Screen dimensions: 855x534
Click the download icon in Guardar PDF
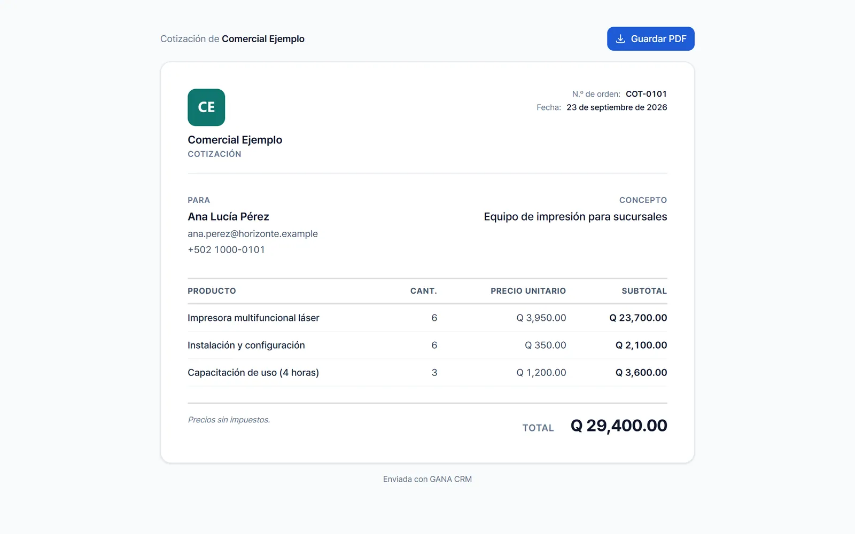point(620,39)
